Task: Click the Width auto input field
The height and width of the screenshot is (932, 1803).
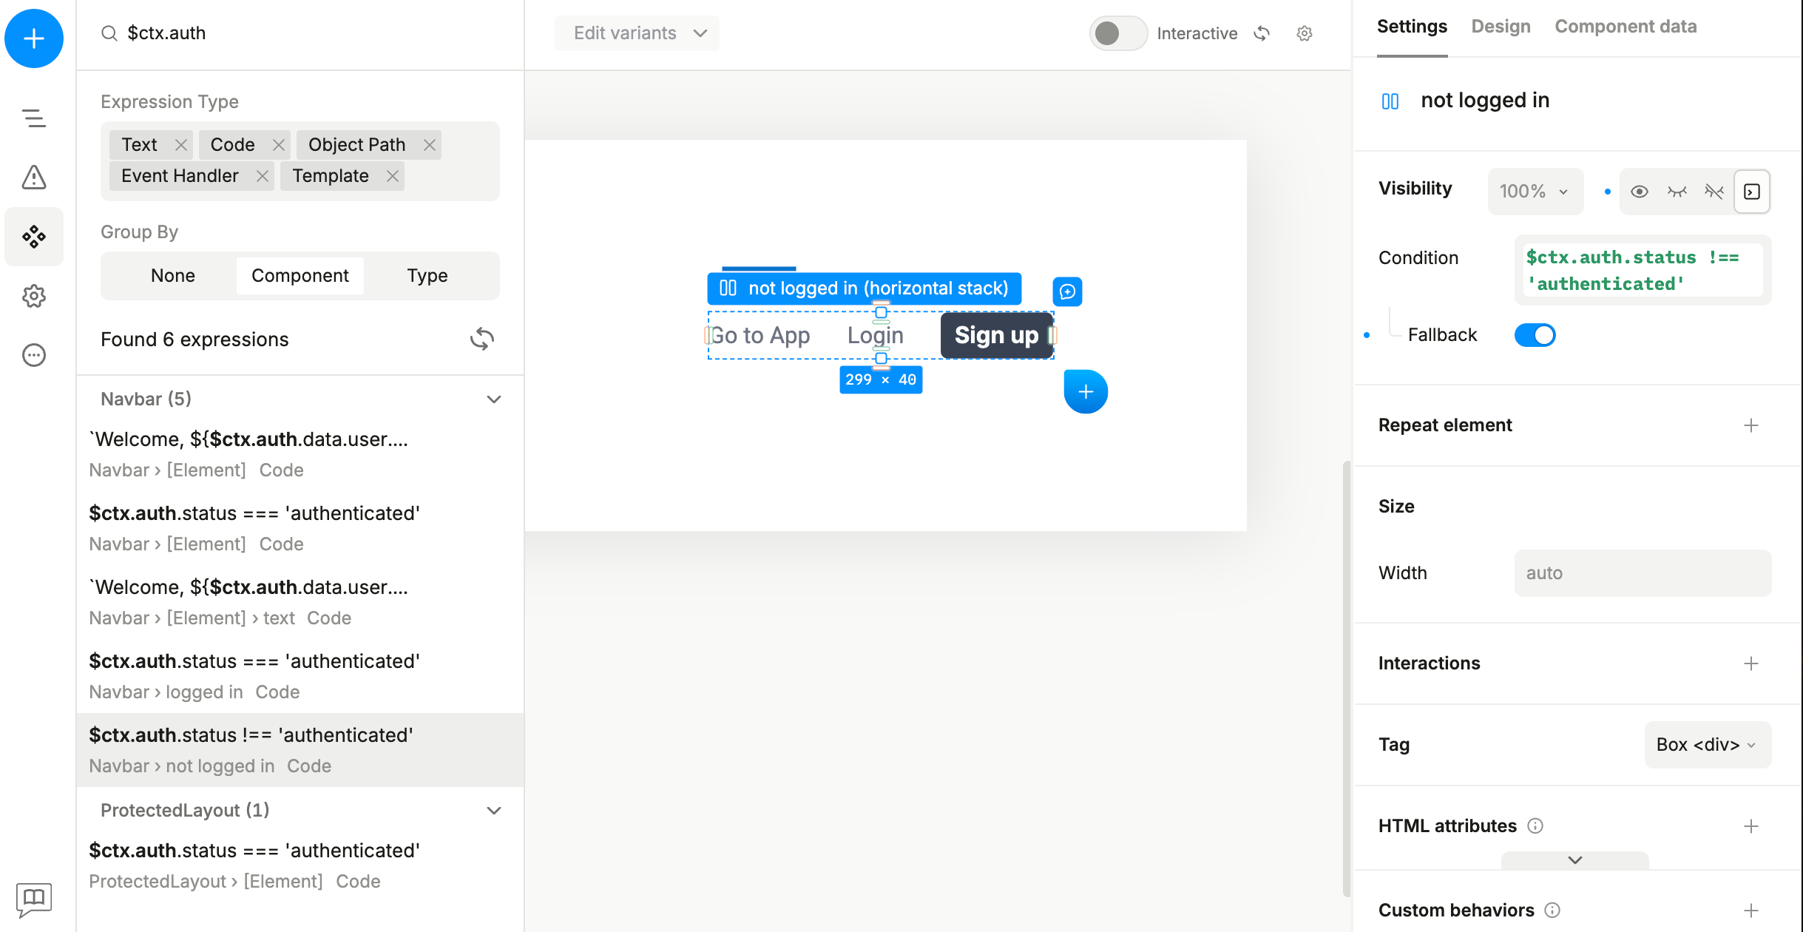Action: tap(1643, 573)
